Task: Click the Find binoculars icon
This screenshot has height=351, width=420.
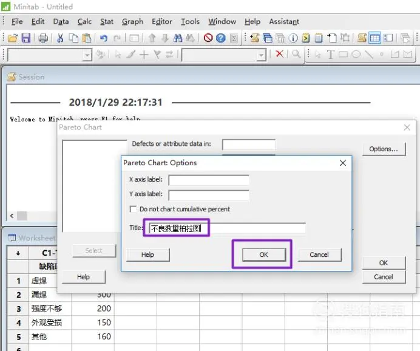Action: tap(178, 38)
